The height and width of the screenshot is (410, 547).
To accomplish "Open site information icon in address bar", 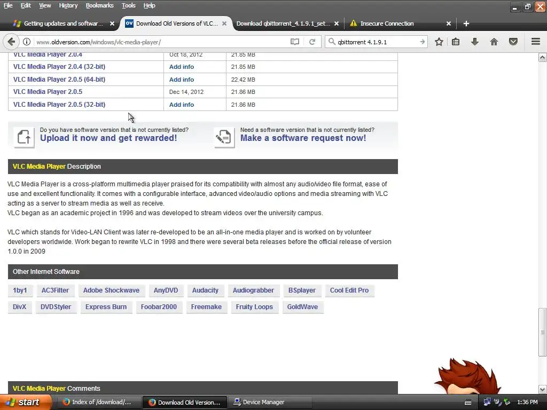I will tap(27, 42).
